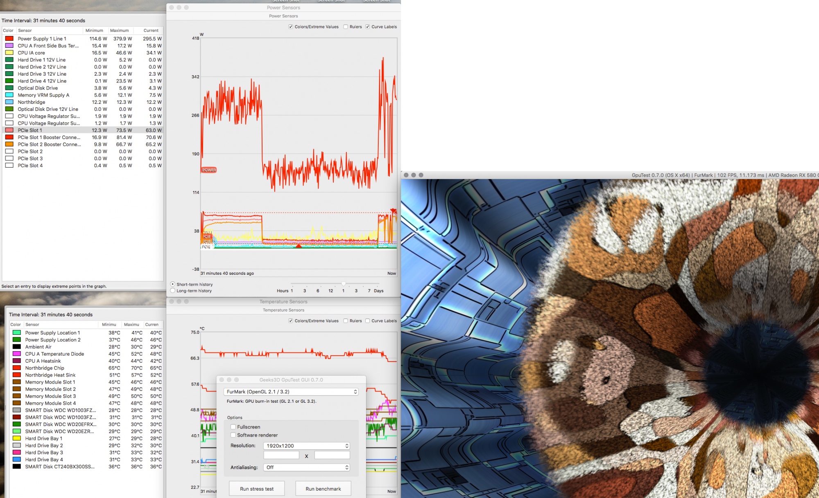Screen dimensions: 819x498
Task: Select the CPU A Heatsink temperature row
Action: coord(86,361)
